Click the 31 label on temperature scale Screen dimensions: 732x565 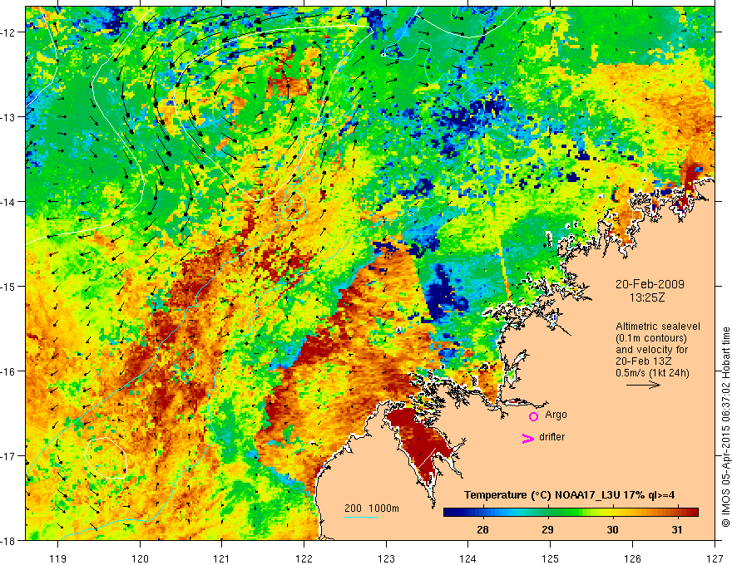pyautogui.click(x=677, y=529)
